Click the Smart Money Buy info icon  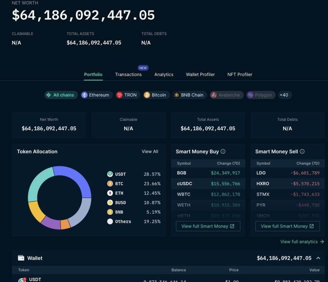pyautogui.click(x=223, y=151)
